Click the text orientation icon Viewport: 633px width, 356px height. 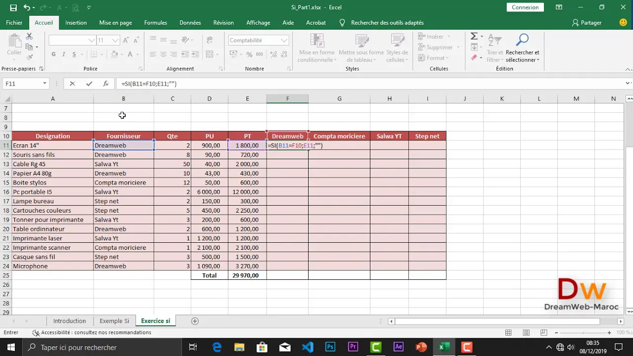[186, 41]
